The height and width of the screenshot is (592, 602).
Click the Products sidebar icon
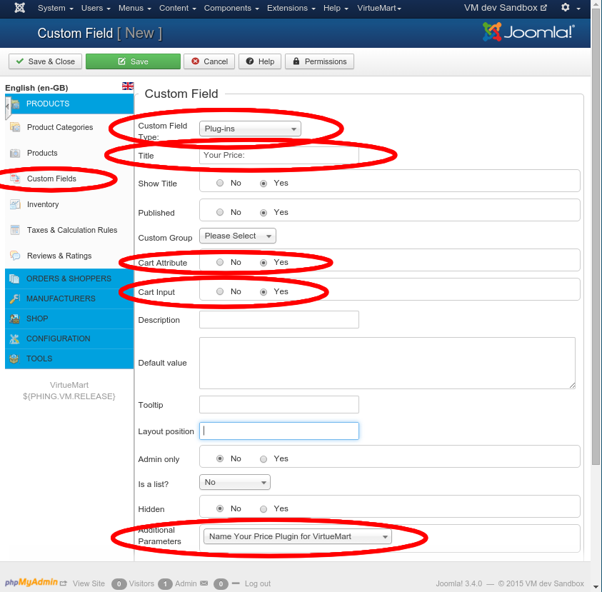pos(15,153)
